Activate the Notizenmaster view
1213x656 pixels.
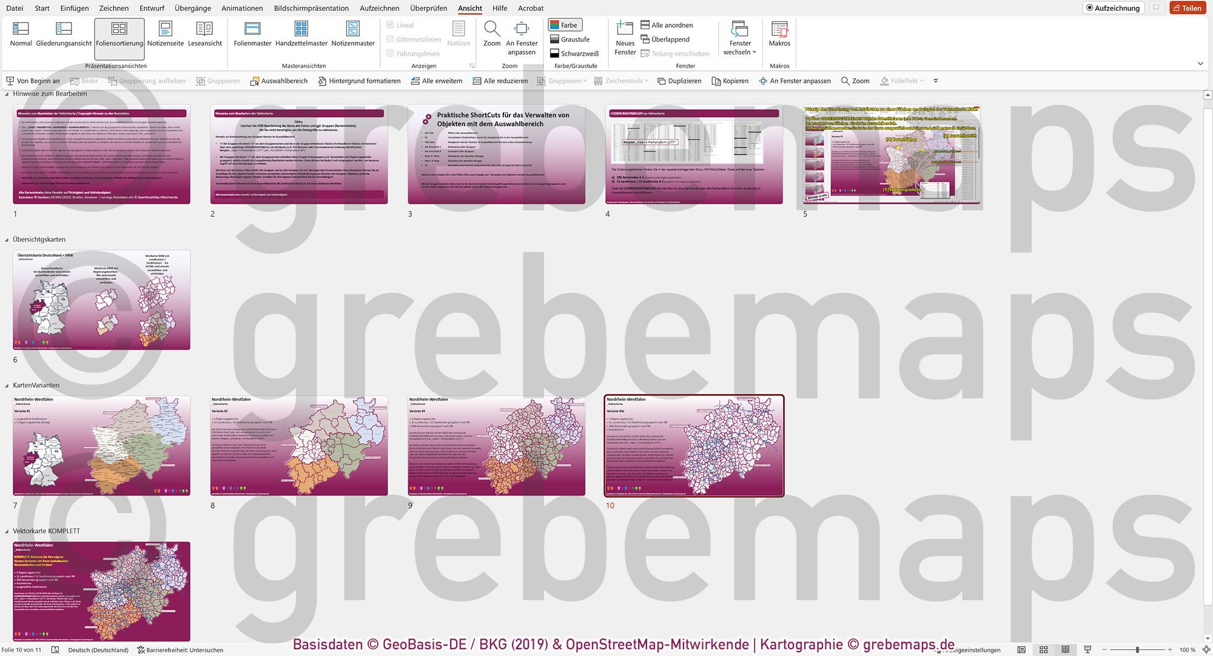353,35
